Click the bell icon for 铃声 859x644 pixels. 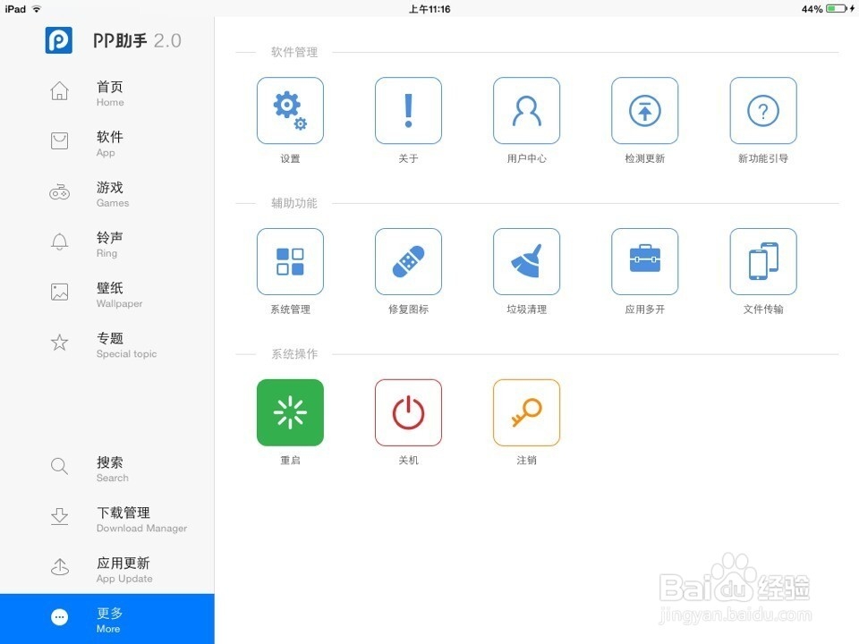(60, 241)
